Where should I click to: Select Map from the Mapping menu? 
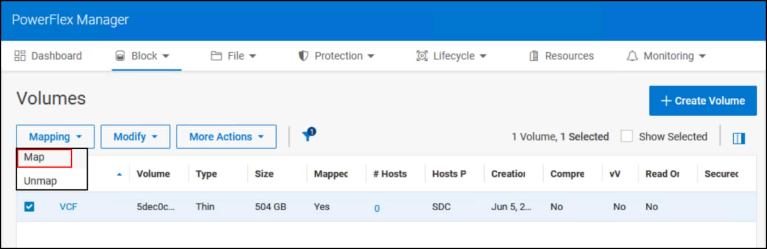click(44, 158)
